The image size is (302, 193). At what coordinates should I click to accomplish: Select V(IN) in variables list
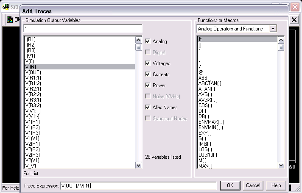click(x=80, y=67)
